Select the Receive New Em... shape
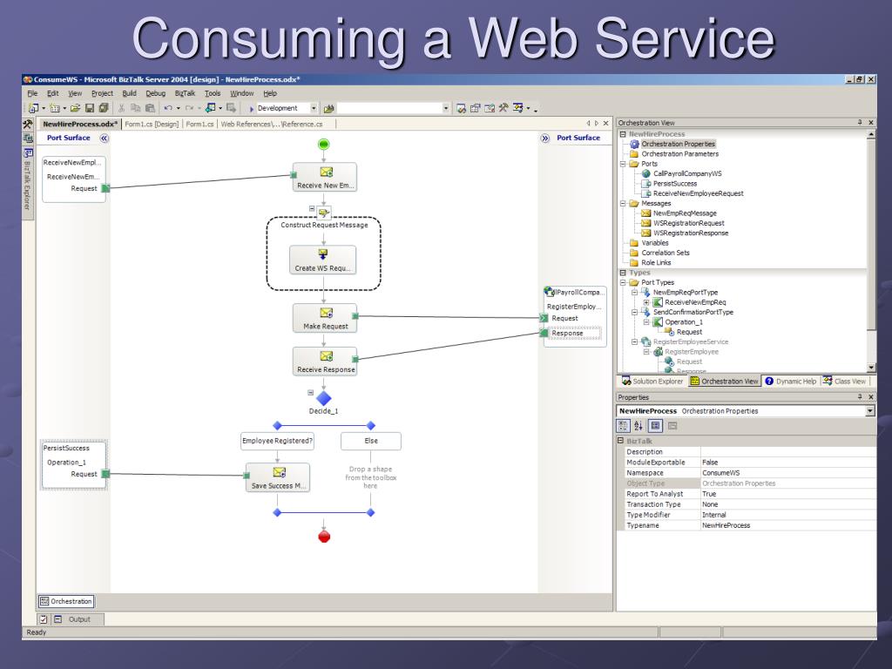The height and width of the screenshot is (669, 892). pyautogui.click(x=325, y=178)
